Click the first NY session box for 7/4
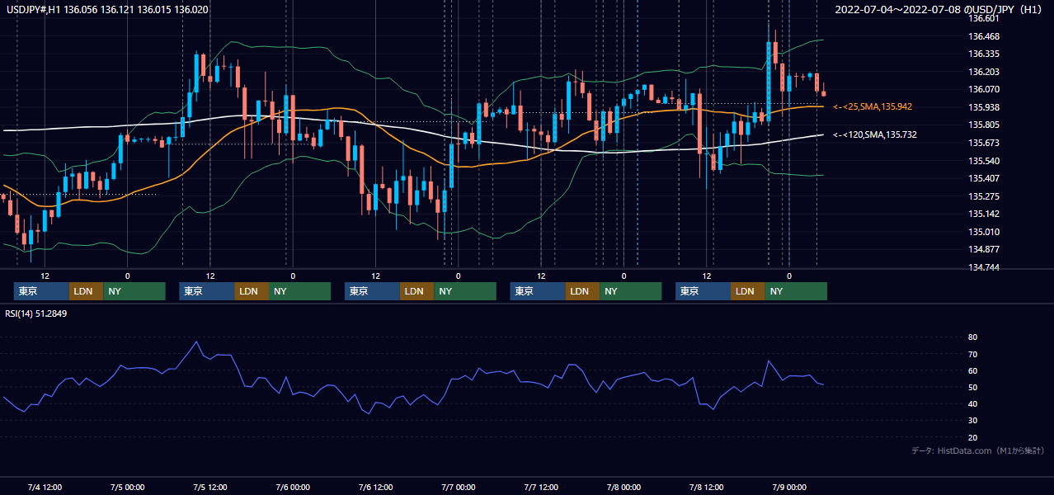 [x=134, y=291]
